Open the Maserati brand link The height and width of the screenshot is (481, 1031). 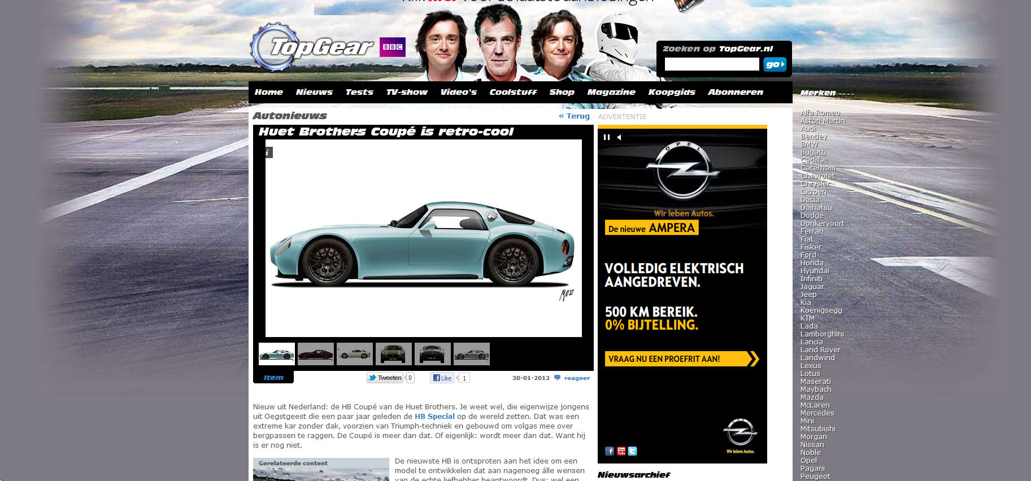click(x=816, y=382)
